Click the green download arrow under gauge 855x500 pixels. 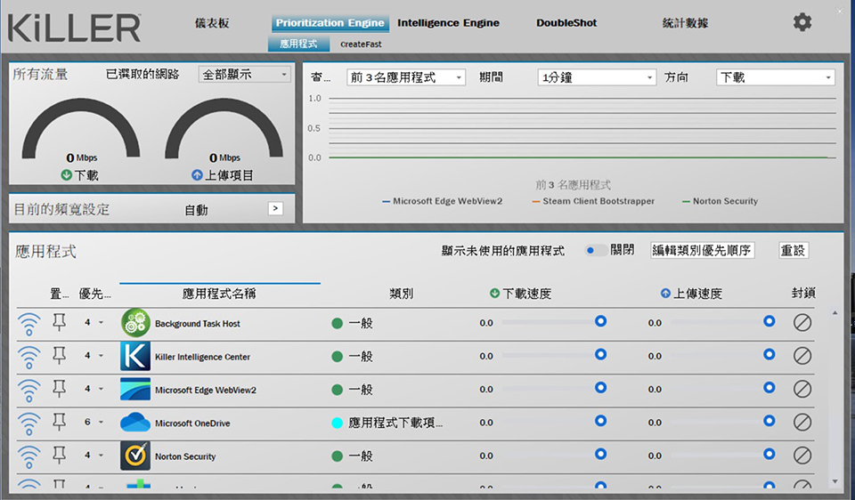[x=67, y=175]
